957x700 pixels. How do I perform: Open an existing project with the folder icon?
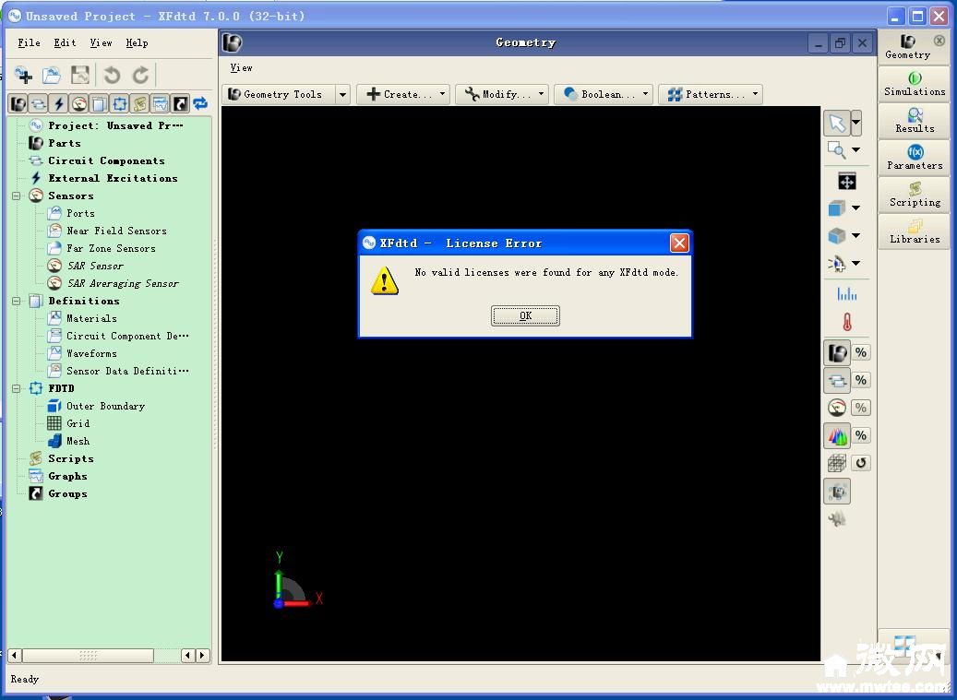(52, 76)
